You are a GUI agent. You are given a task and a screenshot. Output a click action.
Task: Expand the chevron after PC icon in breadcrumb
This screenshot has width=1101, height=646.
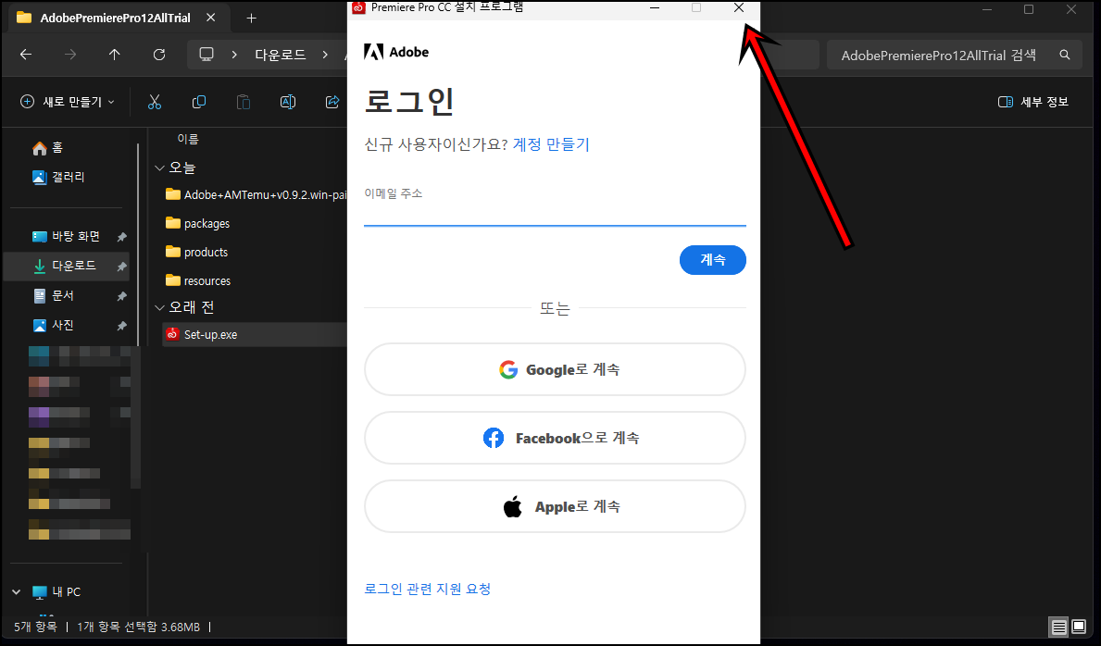click(234, 54)
